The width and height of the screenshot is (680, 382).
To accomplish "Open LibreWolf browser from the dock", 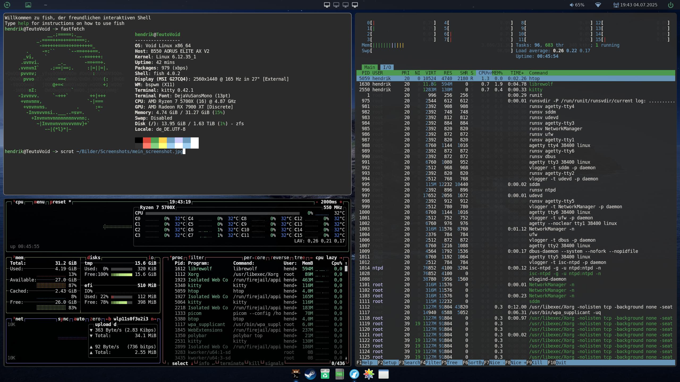I will 354,374.
